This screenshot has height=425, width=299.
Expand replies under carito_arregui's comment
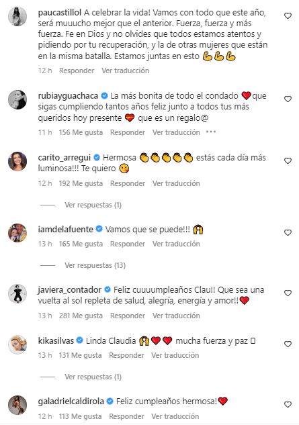coord(93,205)
